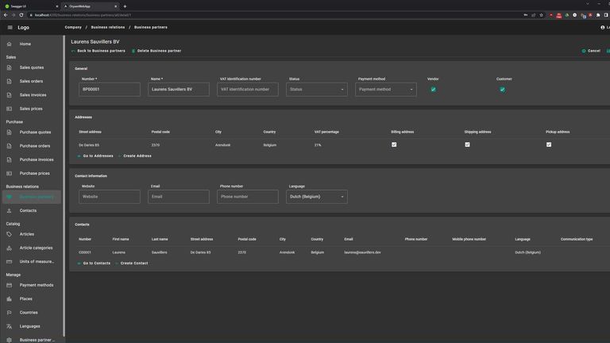
Task: Open the Language dropdown set to Dutch
Action: pyautogui.click(x=316, y=196)
